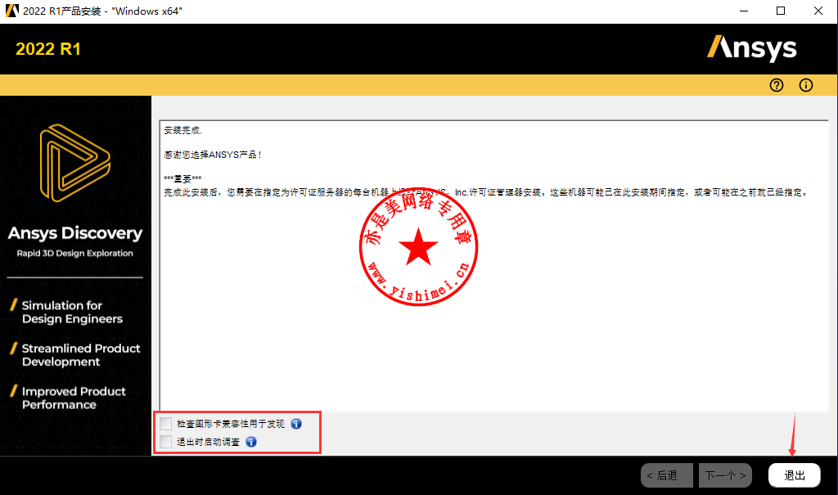Maximize the installer window
This screenshot has width=838, height=495.
point(781,11)
